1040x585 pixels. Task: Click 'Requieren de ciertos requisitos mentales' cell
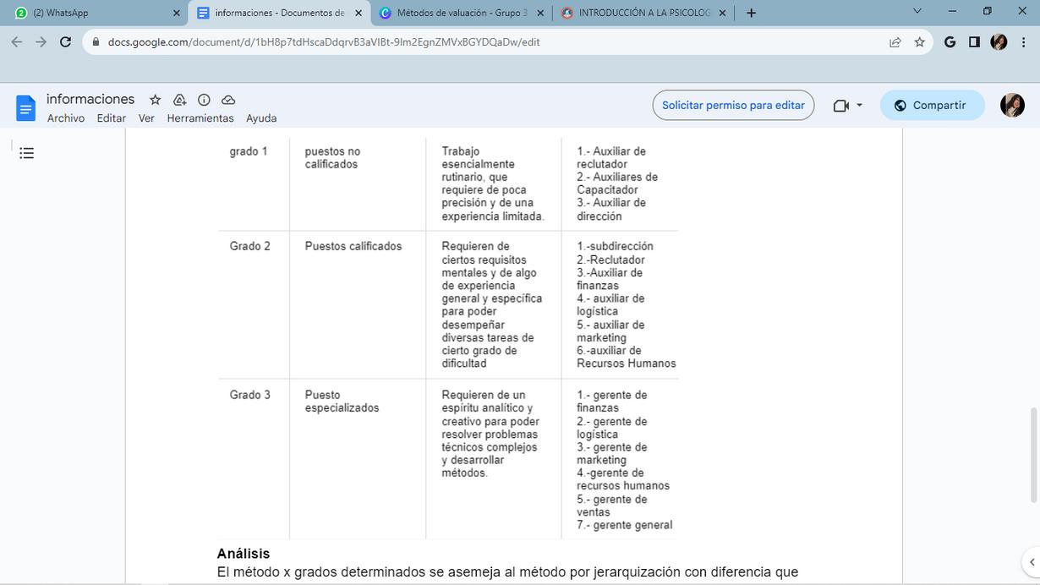tap(492, 304)
